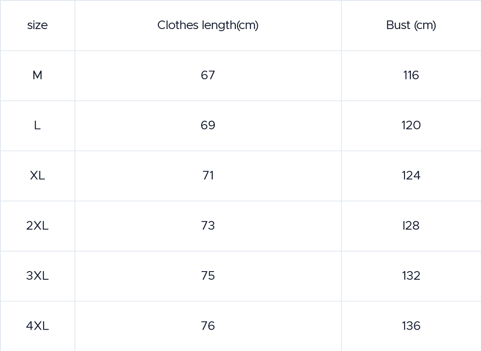
Task: Select the bust value 124
Action: 411,175
